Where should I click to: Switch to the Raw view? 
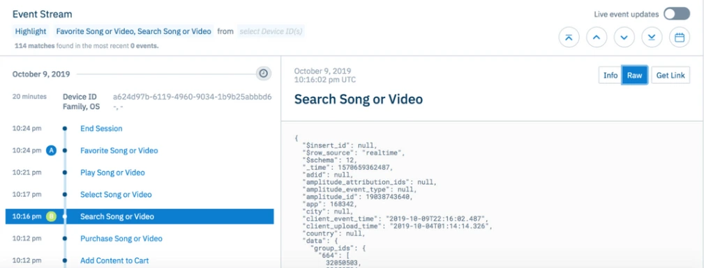(634, 75)
